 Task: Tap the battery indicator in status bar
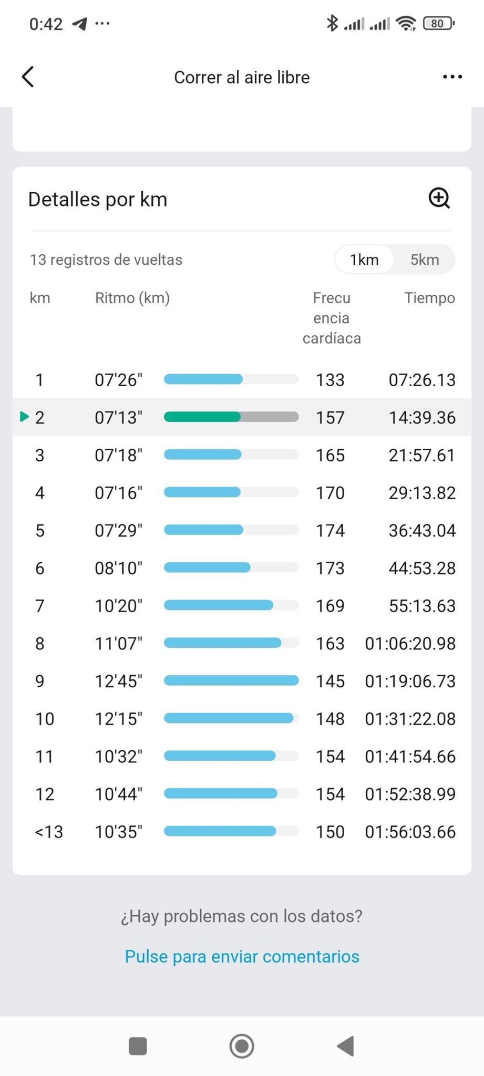point(438,23)
